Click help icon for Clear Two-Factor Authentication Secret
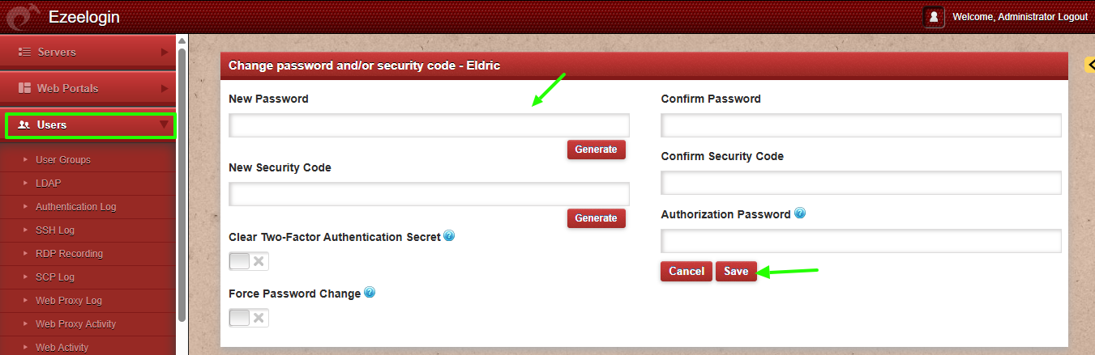1095x355 pixels. point(449,237)
